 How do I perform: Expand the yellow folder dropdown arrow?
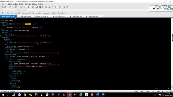tap(58, 7)
